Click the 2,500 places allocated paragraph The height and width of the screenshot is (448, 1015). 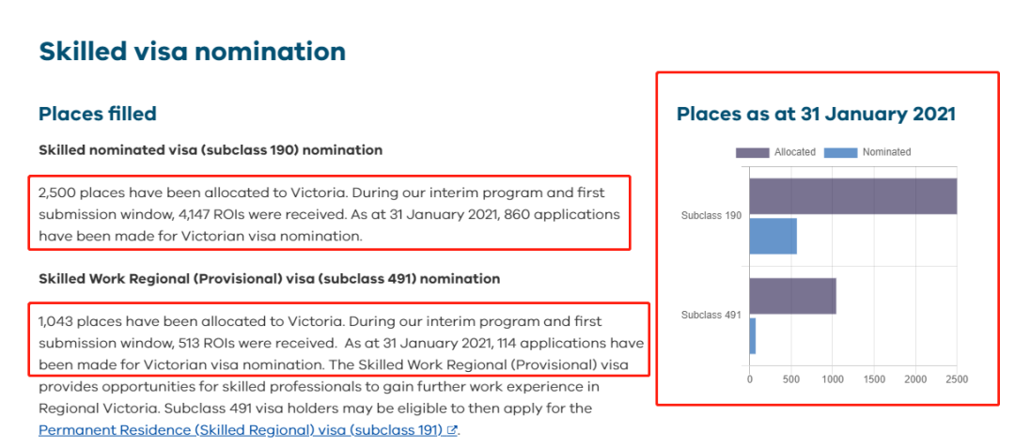pyautogui.click(x=329, y=215)
